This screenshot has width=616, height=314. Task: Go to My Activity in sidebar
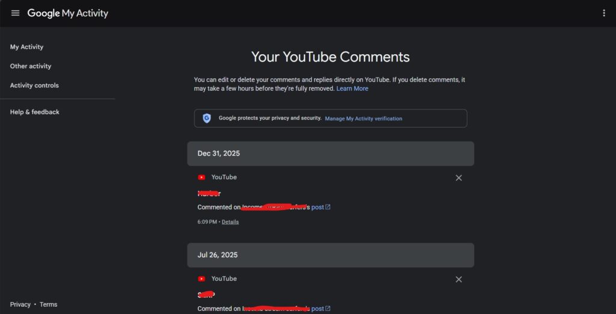coord(26,47)
